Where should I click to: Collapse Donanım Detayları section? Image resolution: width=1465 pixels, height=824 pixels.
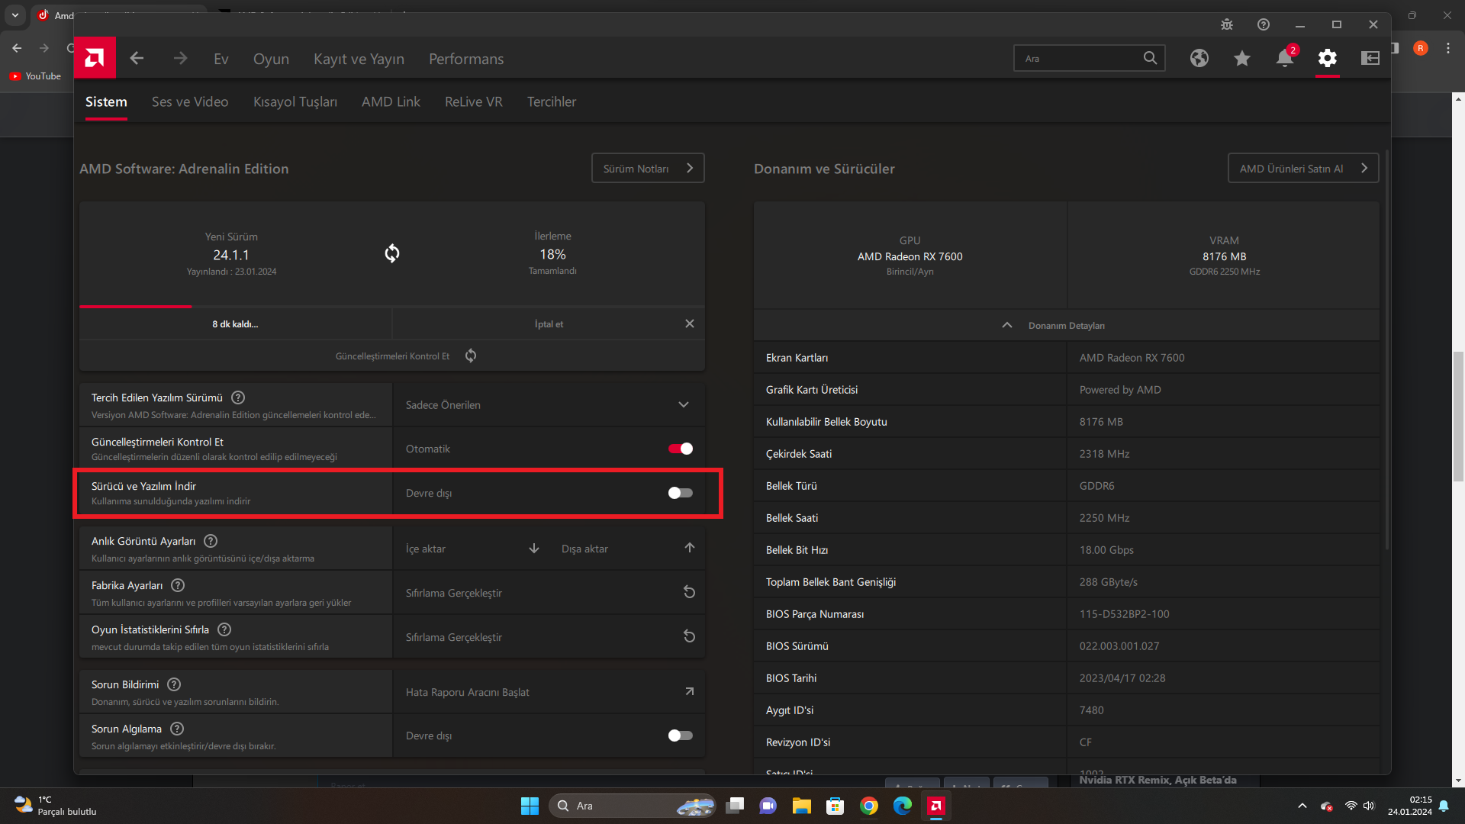click(1066, 326)
